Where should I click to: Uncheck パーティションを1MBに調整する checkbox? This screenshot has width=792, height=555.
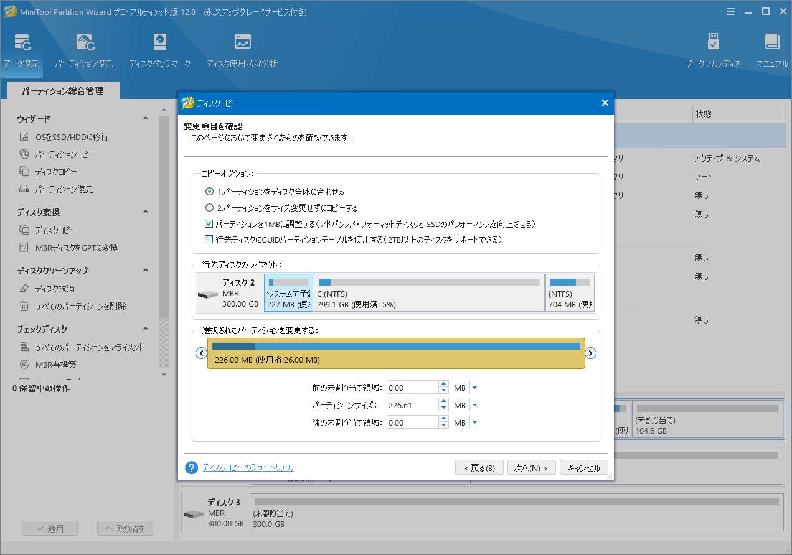pos(209,224)
